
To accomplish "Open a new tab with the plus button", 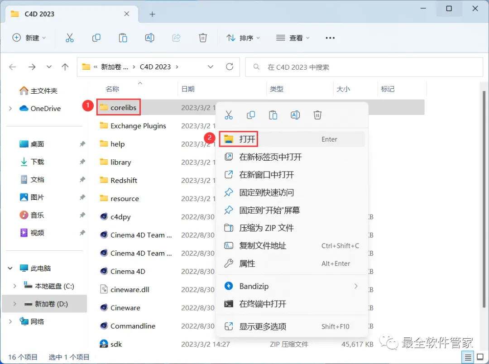I will coord(152,14).
